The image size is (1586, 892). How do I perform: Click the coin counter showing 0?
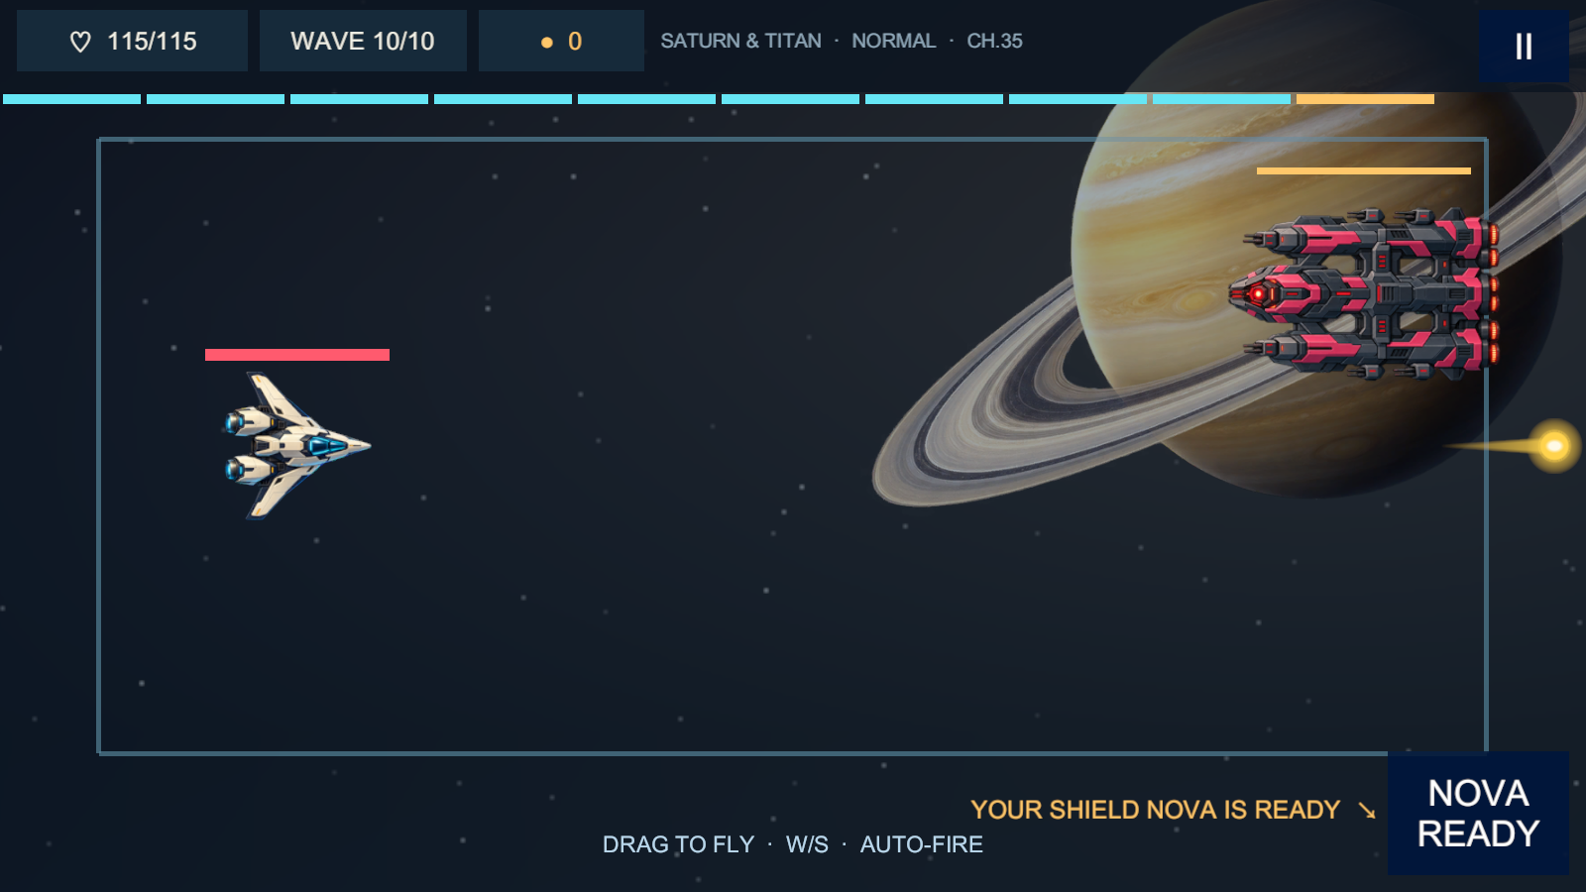point(561,41)
